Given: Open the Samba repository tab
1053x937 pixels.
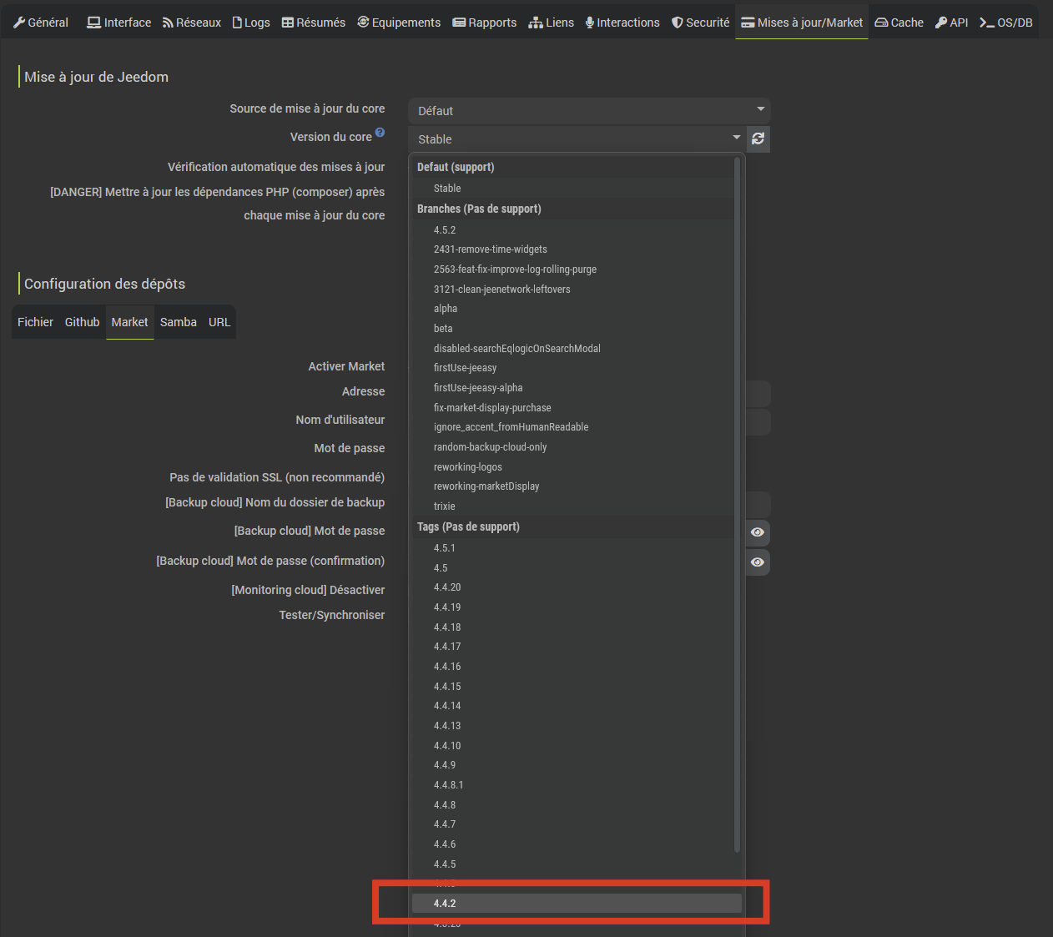Looking at the screenshot, I should pos(178,322).
